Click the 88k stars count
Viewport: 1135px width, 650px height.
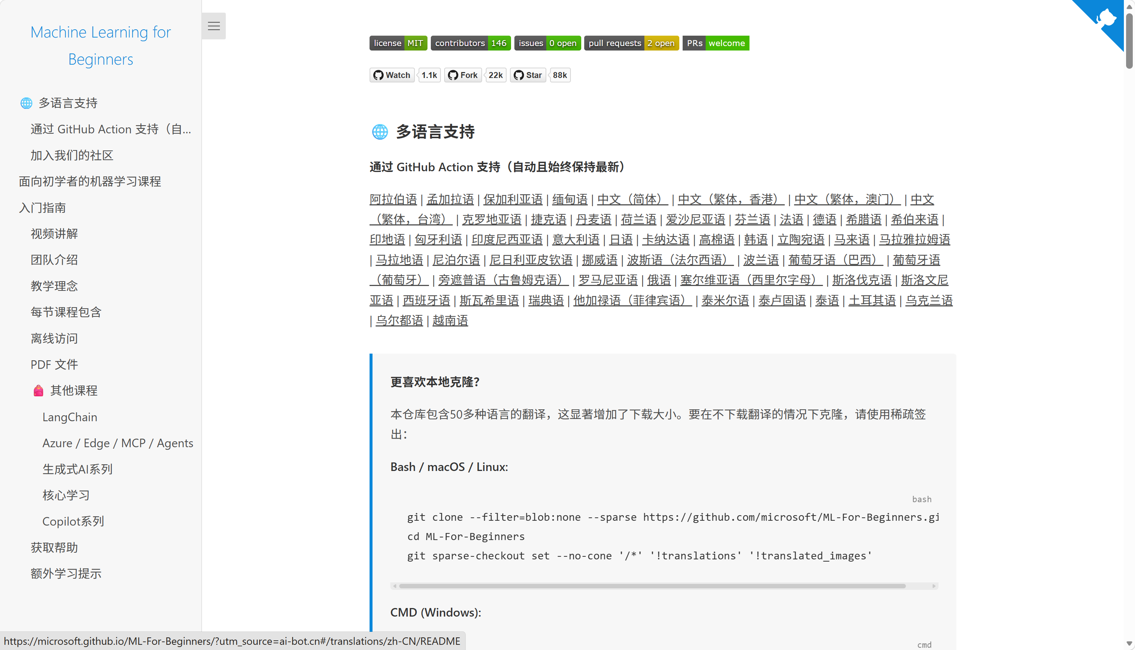(x=560, y=75)
